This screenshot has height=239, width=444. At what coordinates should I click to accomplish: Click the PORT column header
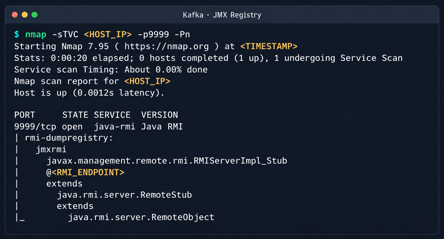(24, 115)
